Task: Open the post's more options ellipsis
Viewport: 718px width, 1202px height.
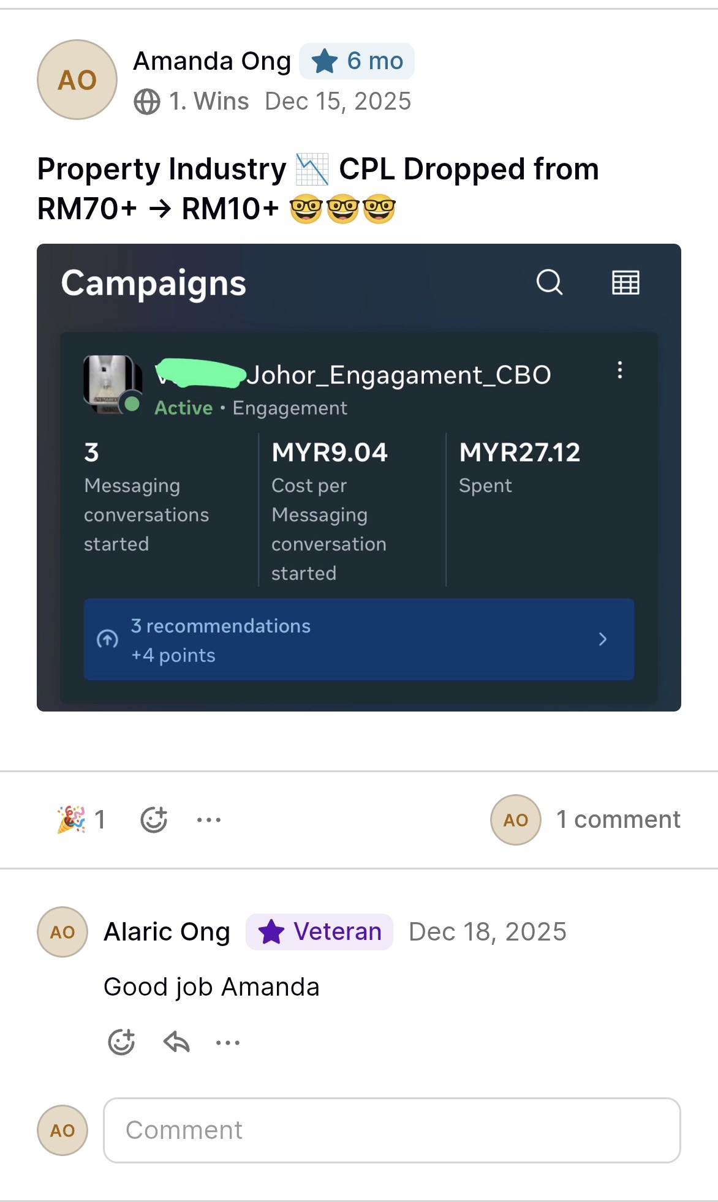Action: [x=209, y=819]
